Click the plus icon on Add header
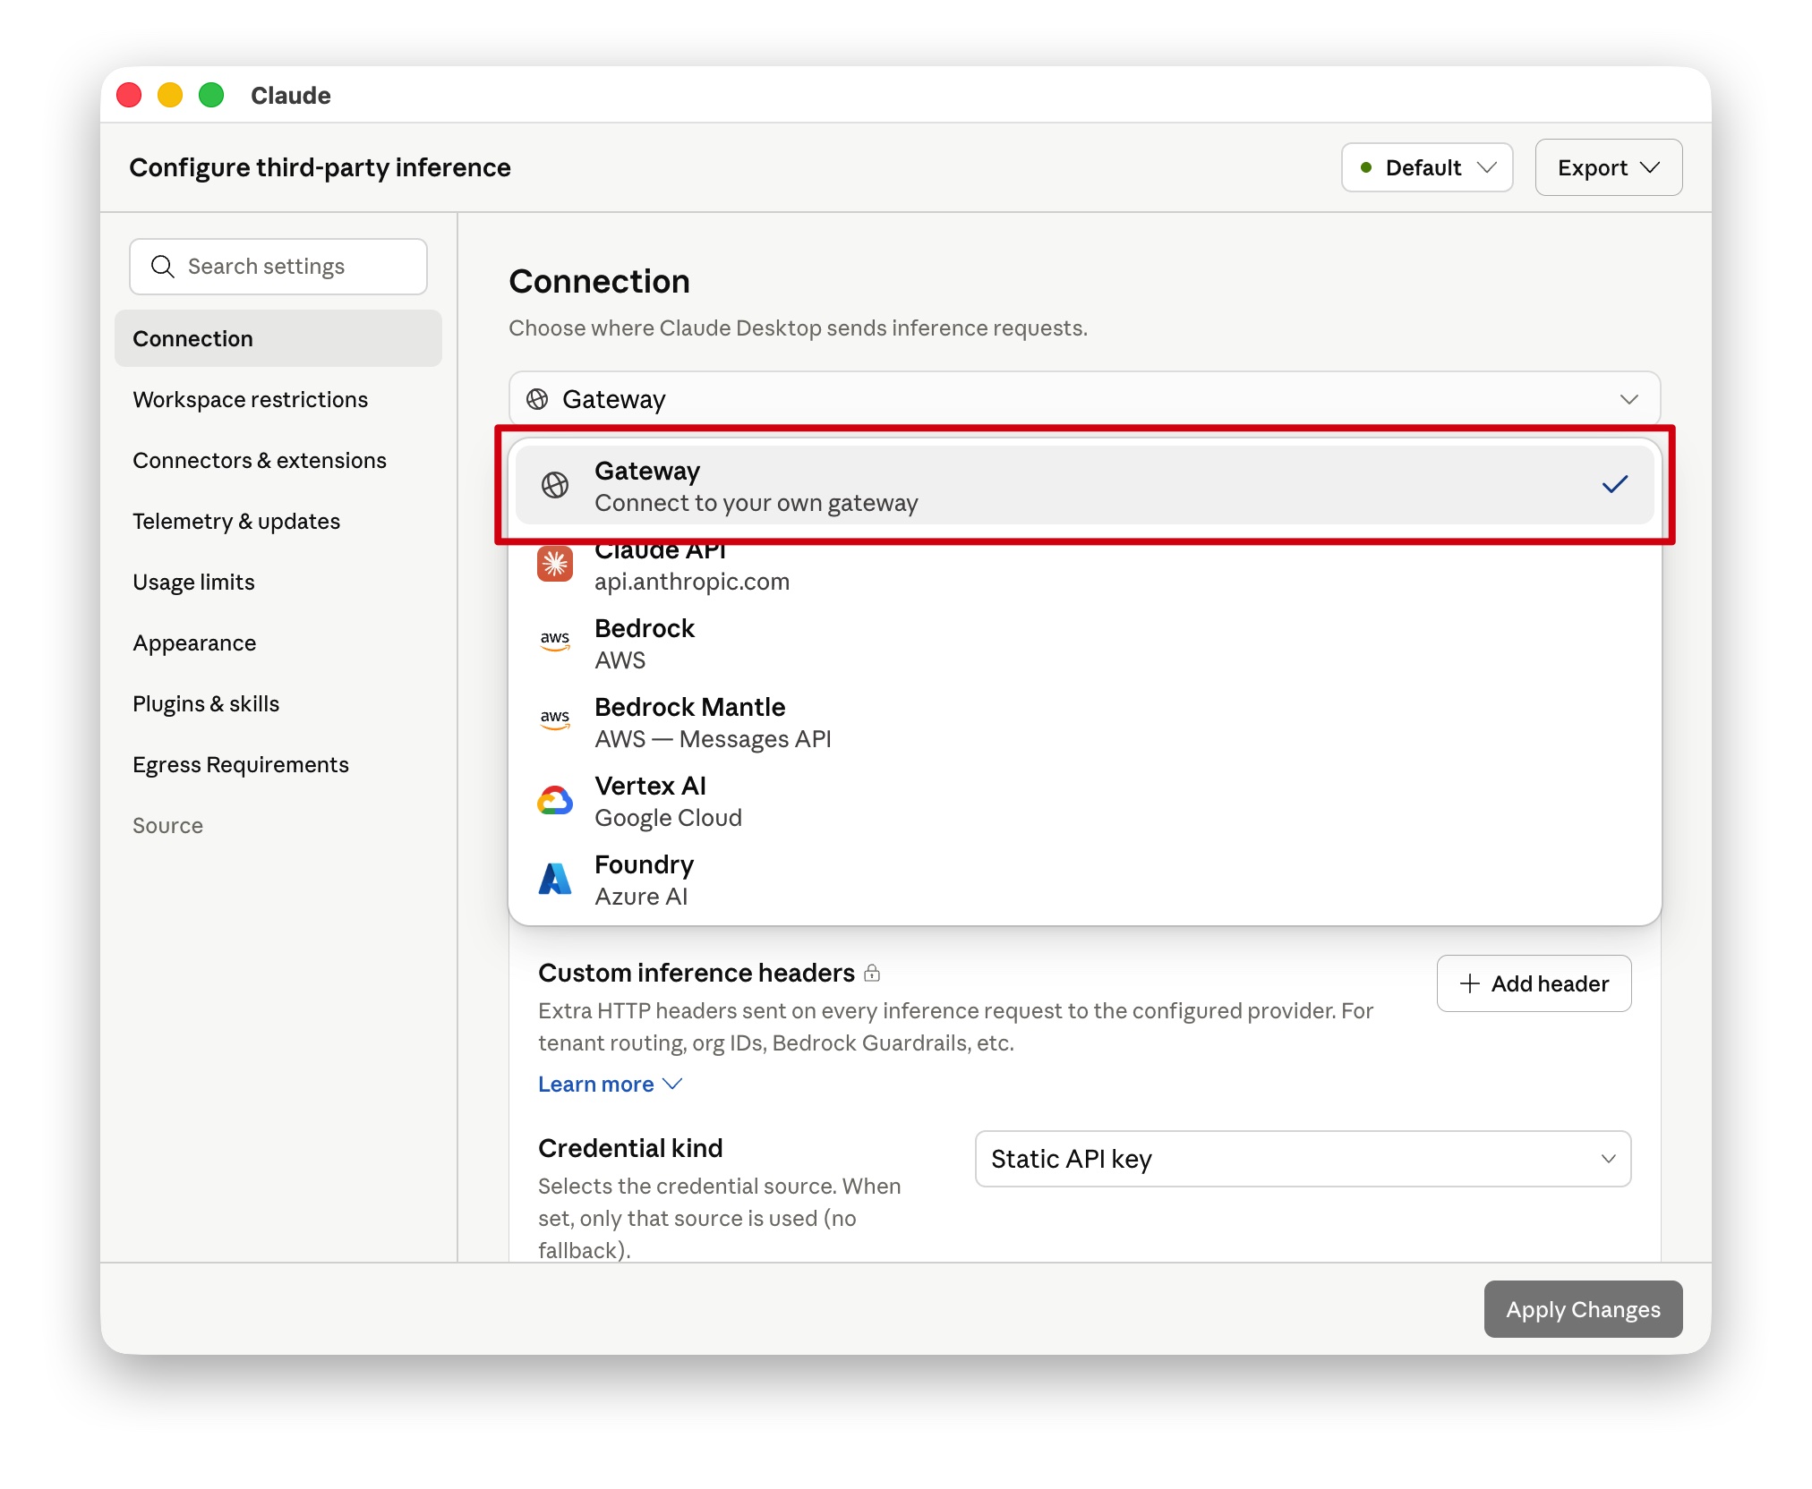The height and width of the screenshot is (1489, 1812). [x=1470, y=983]
